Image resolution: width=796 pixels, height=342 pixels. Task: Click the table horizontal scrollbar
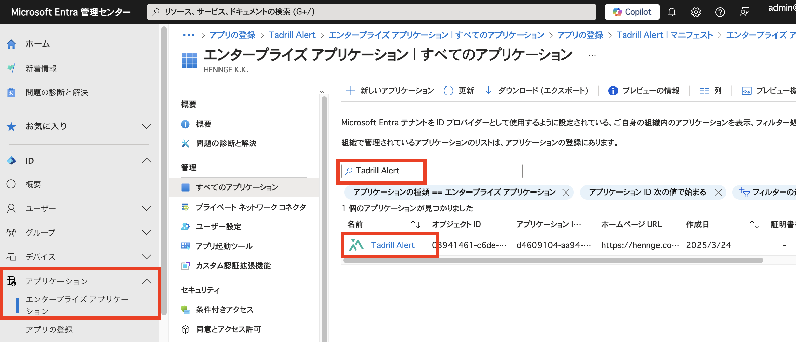coord(553,260)
